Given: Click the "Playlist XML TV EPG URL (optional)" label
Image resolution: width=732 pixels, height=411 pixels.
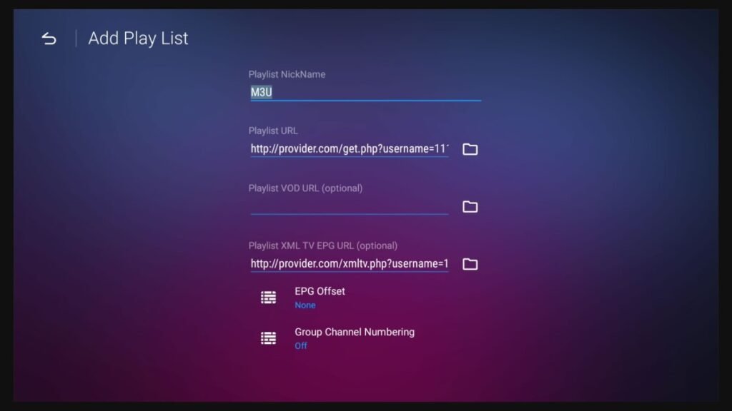Looking at the screenshot, I should pos(322,245).
